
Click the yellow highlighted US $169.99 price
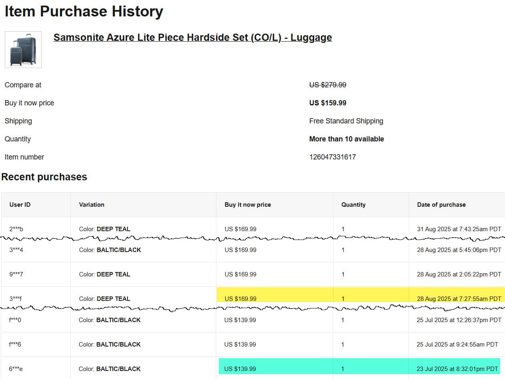click(x=240, y=298)
